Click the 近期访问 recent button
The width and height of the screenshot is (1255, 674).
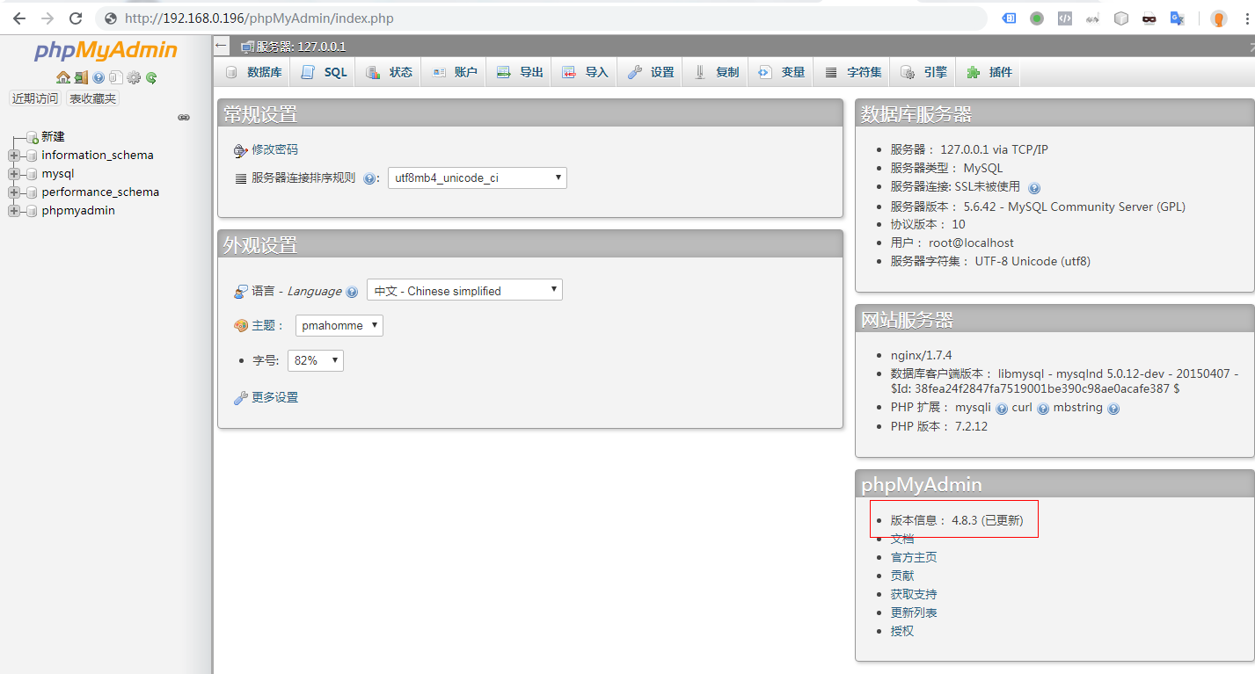(x=34, y=98)
